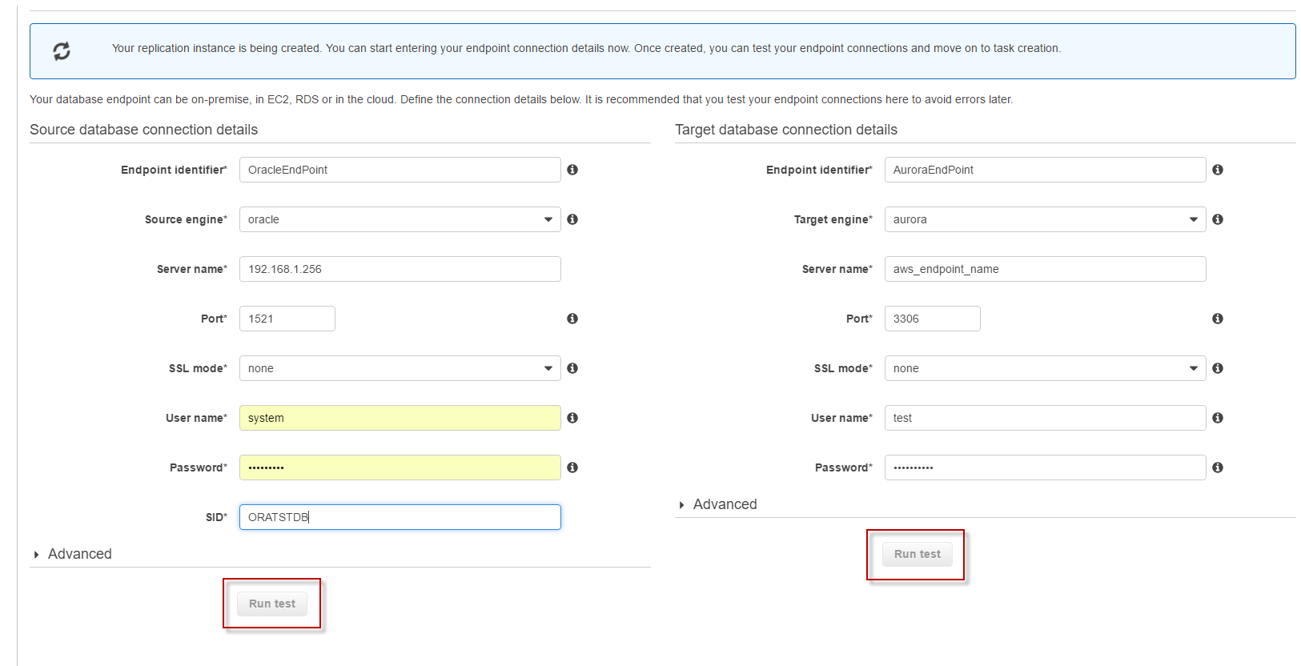
Task: Click info icon beside source SSL mode
Action: tap(572, 368)
